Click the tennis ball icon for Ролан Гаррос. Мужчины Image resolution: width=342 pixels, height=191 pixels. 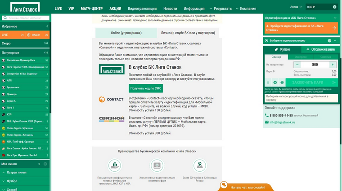tap(4, 128)
